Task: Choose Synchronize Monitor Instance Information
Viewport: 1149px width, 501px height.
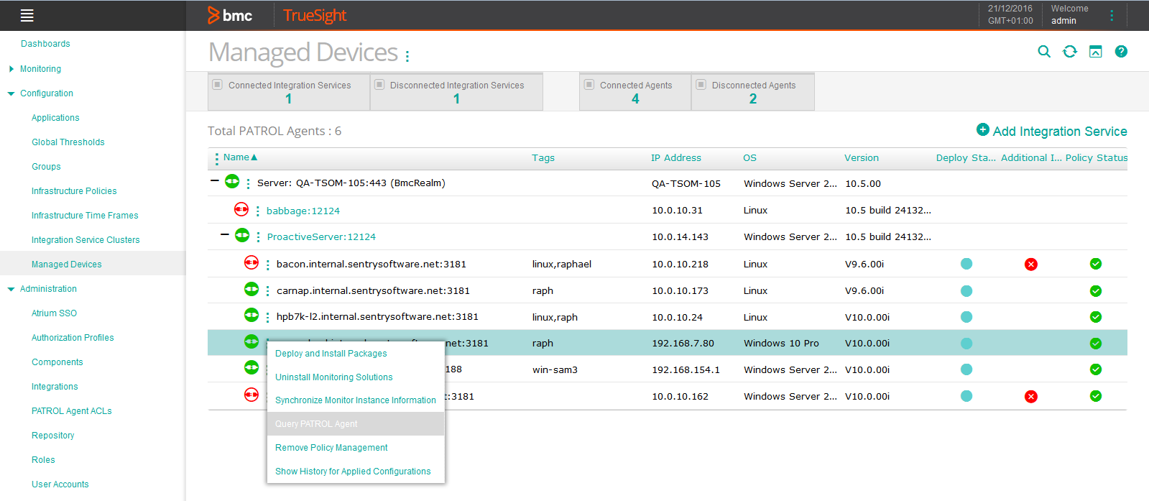Action: [x=356, y=400]
